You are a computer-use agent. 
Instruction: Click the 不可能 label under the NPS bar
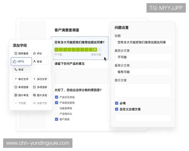coord(58,54)
